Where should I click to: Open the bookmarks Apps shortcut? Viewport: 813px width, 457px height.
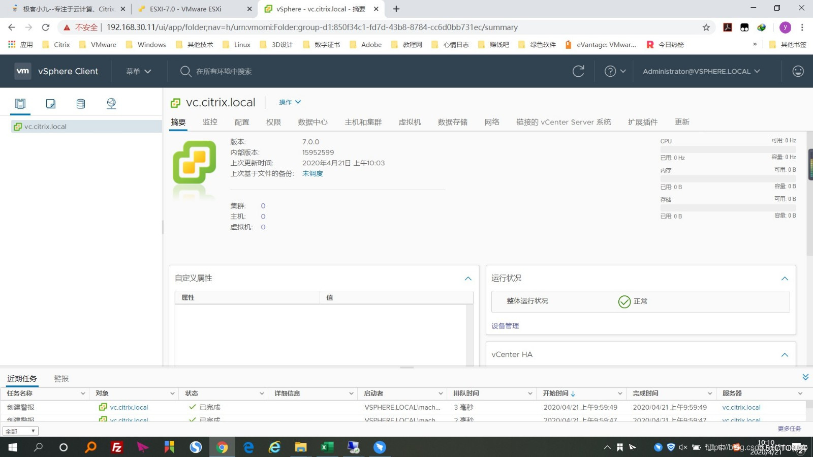pyautogui.click(x=20, y=45)
